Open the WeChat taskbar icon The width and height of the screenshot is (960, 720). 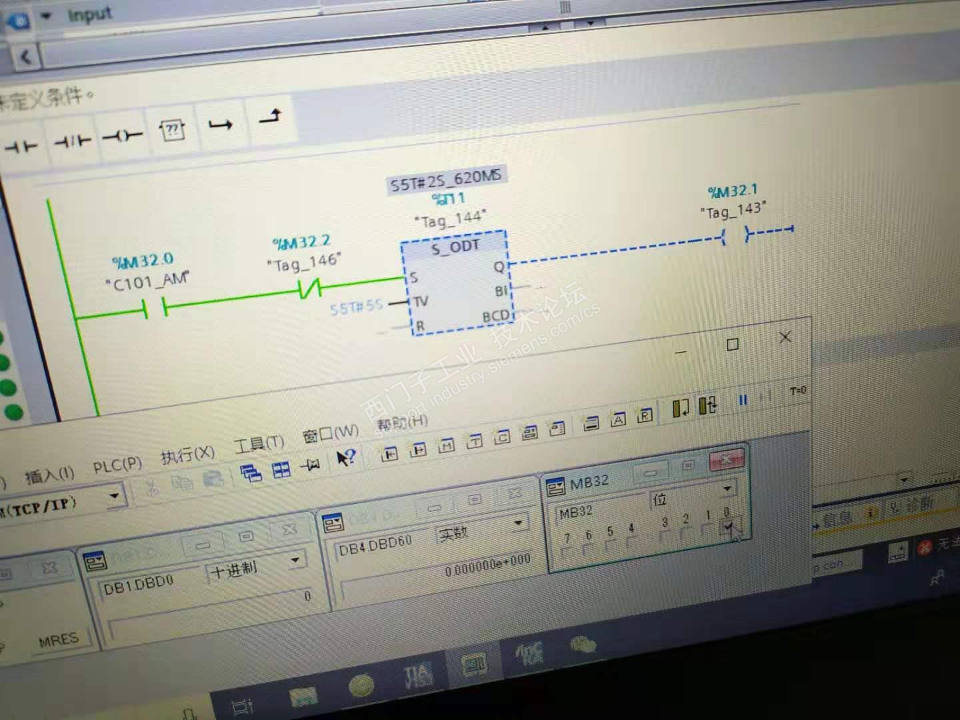(583, 644)
